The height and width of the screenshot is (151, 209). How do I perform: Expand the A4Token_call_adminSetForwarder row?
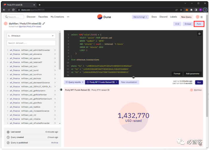(31, 50)
